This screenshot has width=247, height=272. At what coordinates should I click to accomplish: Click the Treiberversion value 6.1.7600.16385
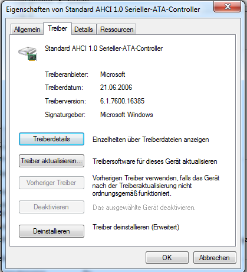coord(122,101)
